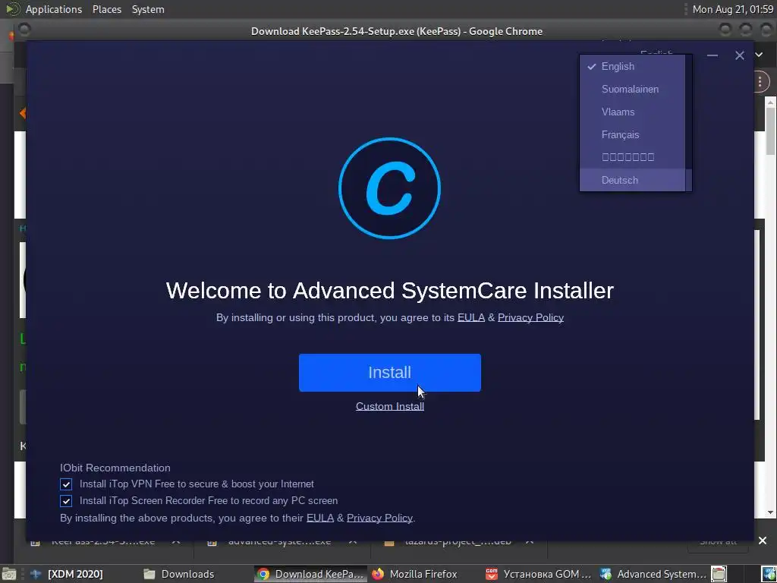The width and height of the screenshot is (777, 583).
Task: Open the Privacy Policy link under the welcome heading
Action: (x=530, y=317)
